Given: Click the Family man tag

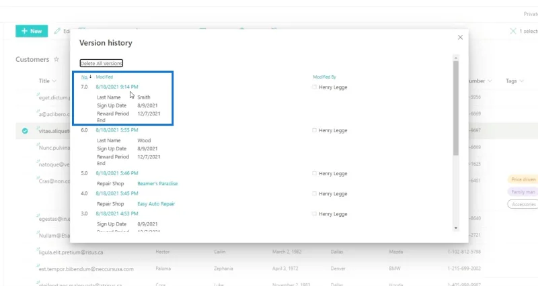Looking at the screenshot, I should click(x=523, y=192).
